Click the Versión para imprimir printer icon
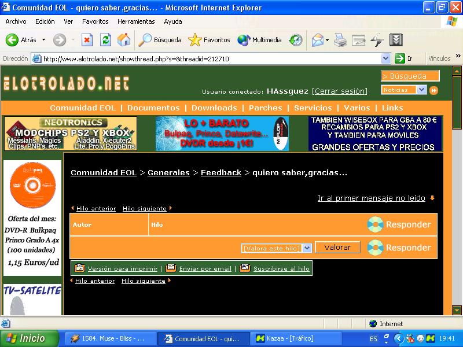The width and height of the screenshot is (463, 347). 79,268
